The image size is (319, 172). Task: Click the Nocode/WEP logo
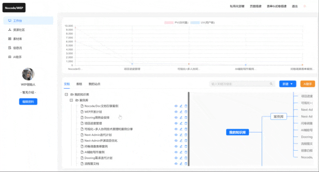point(14,8)
